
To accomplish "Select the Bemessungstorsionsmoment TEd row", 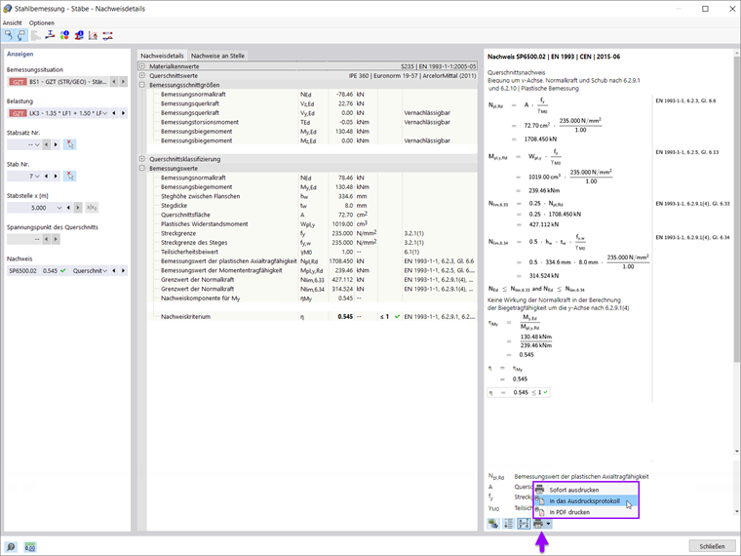I will 312,122.
